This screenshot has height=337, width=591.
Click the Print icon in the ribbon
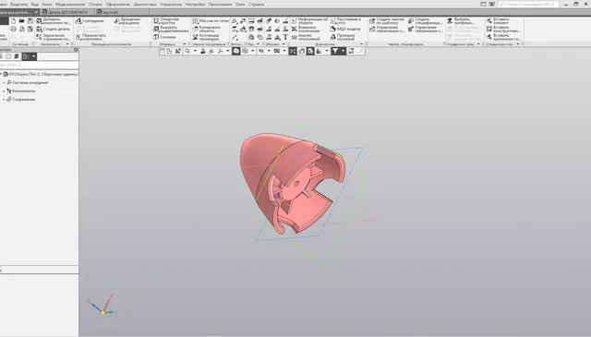pyautogui.click(x=13, y=29)
